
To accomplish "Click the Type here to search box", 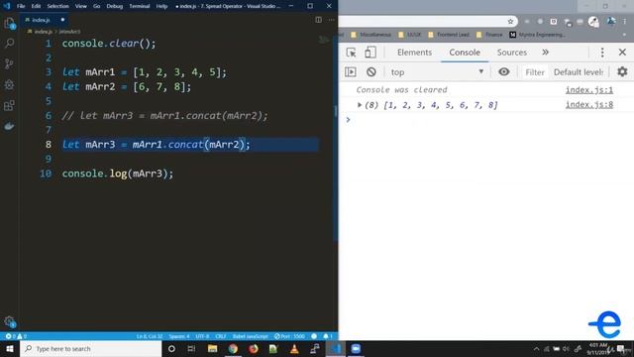I will click(90, 348).
